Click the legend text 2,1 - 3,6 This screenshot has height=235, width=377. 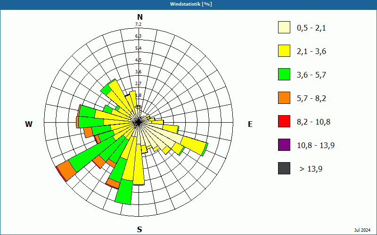pos(311,52)
